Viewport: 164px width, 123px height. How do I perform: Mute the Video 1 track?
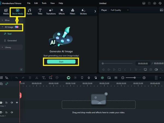[x=12, y=102]
